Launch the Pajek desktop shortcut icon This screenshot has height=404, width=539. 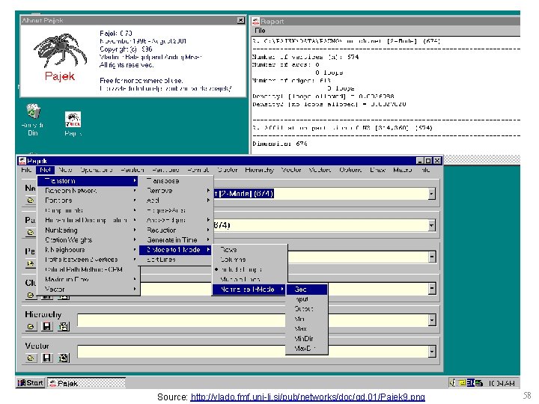[x=73, y=120]
